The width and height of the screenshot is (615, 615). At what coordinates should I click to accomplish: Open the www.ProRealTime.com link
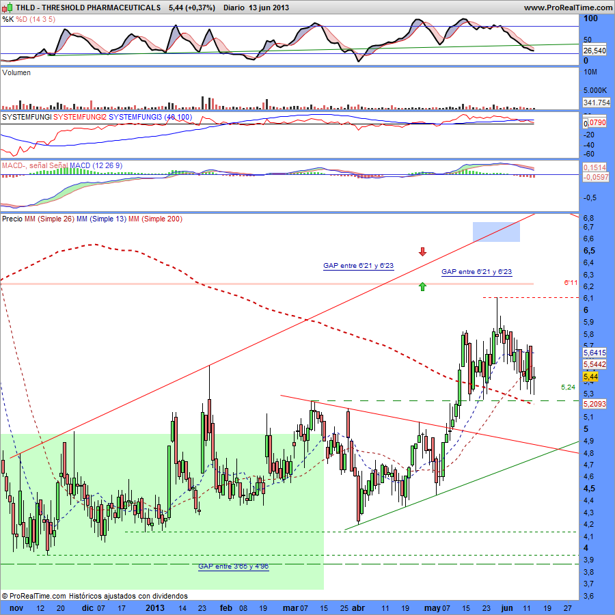pos(568,8)
